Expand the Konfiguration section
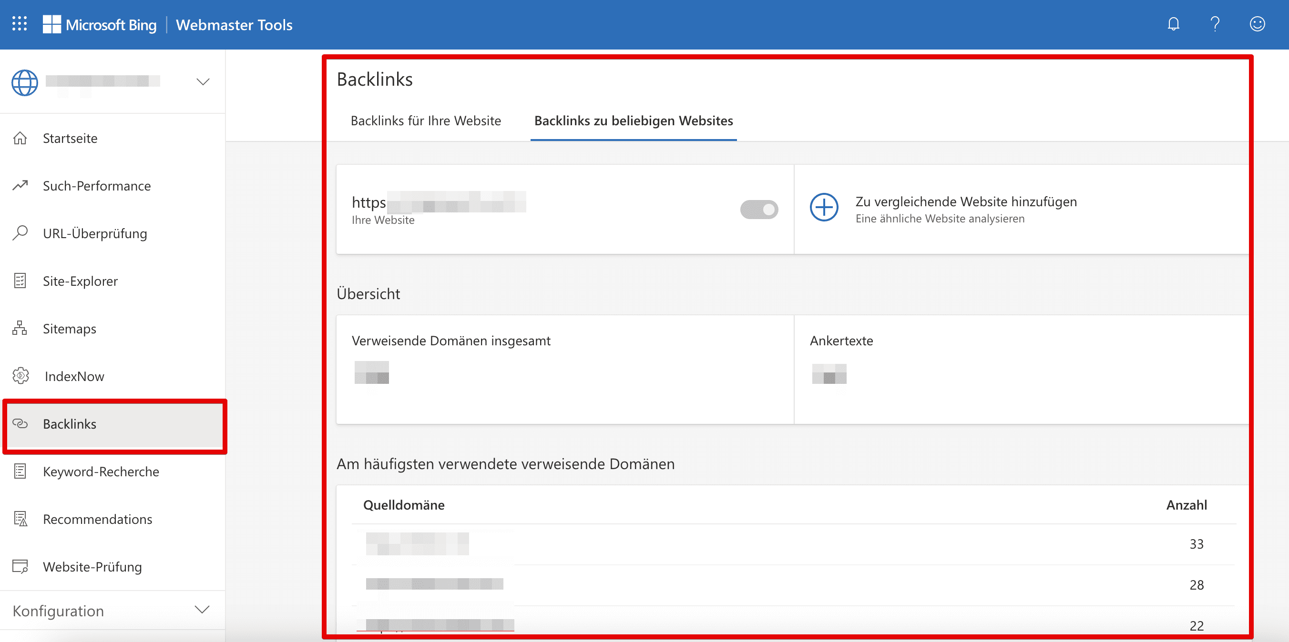1289x642 pixels. 113,611
